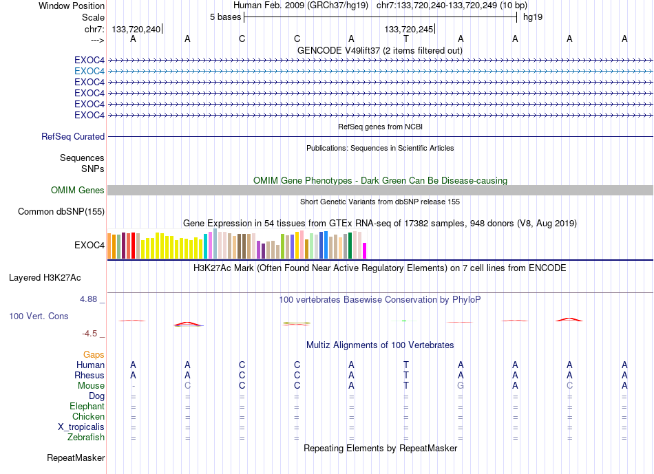Click Basewise Conservation by PhyloP title

[379, 299]
